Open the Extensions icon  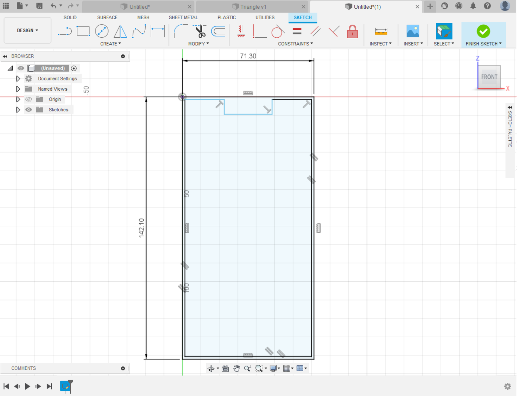pos(444,6)
